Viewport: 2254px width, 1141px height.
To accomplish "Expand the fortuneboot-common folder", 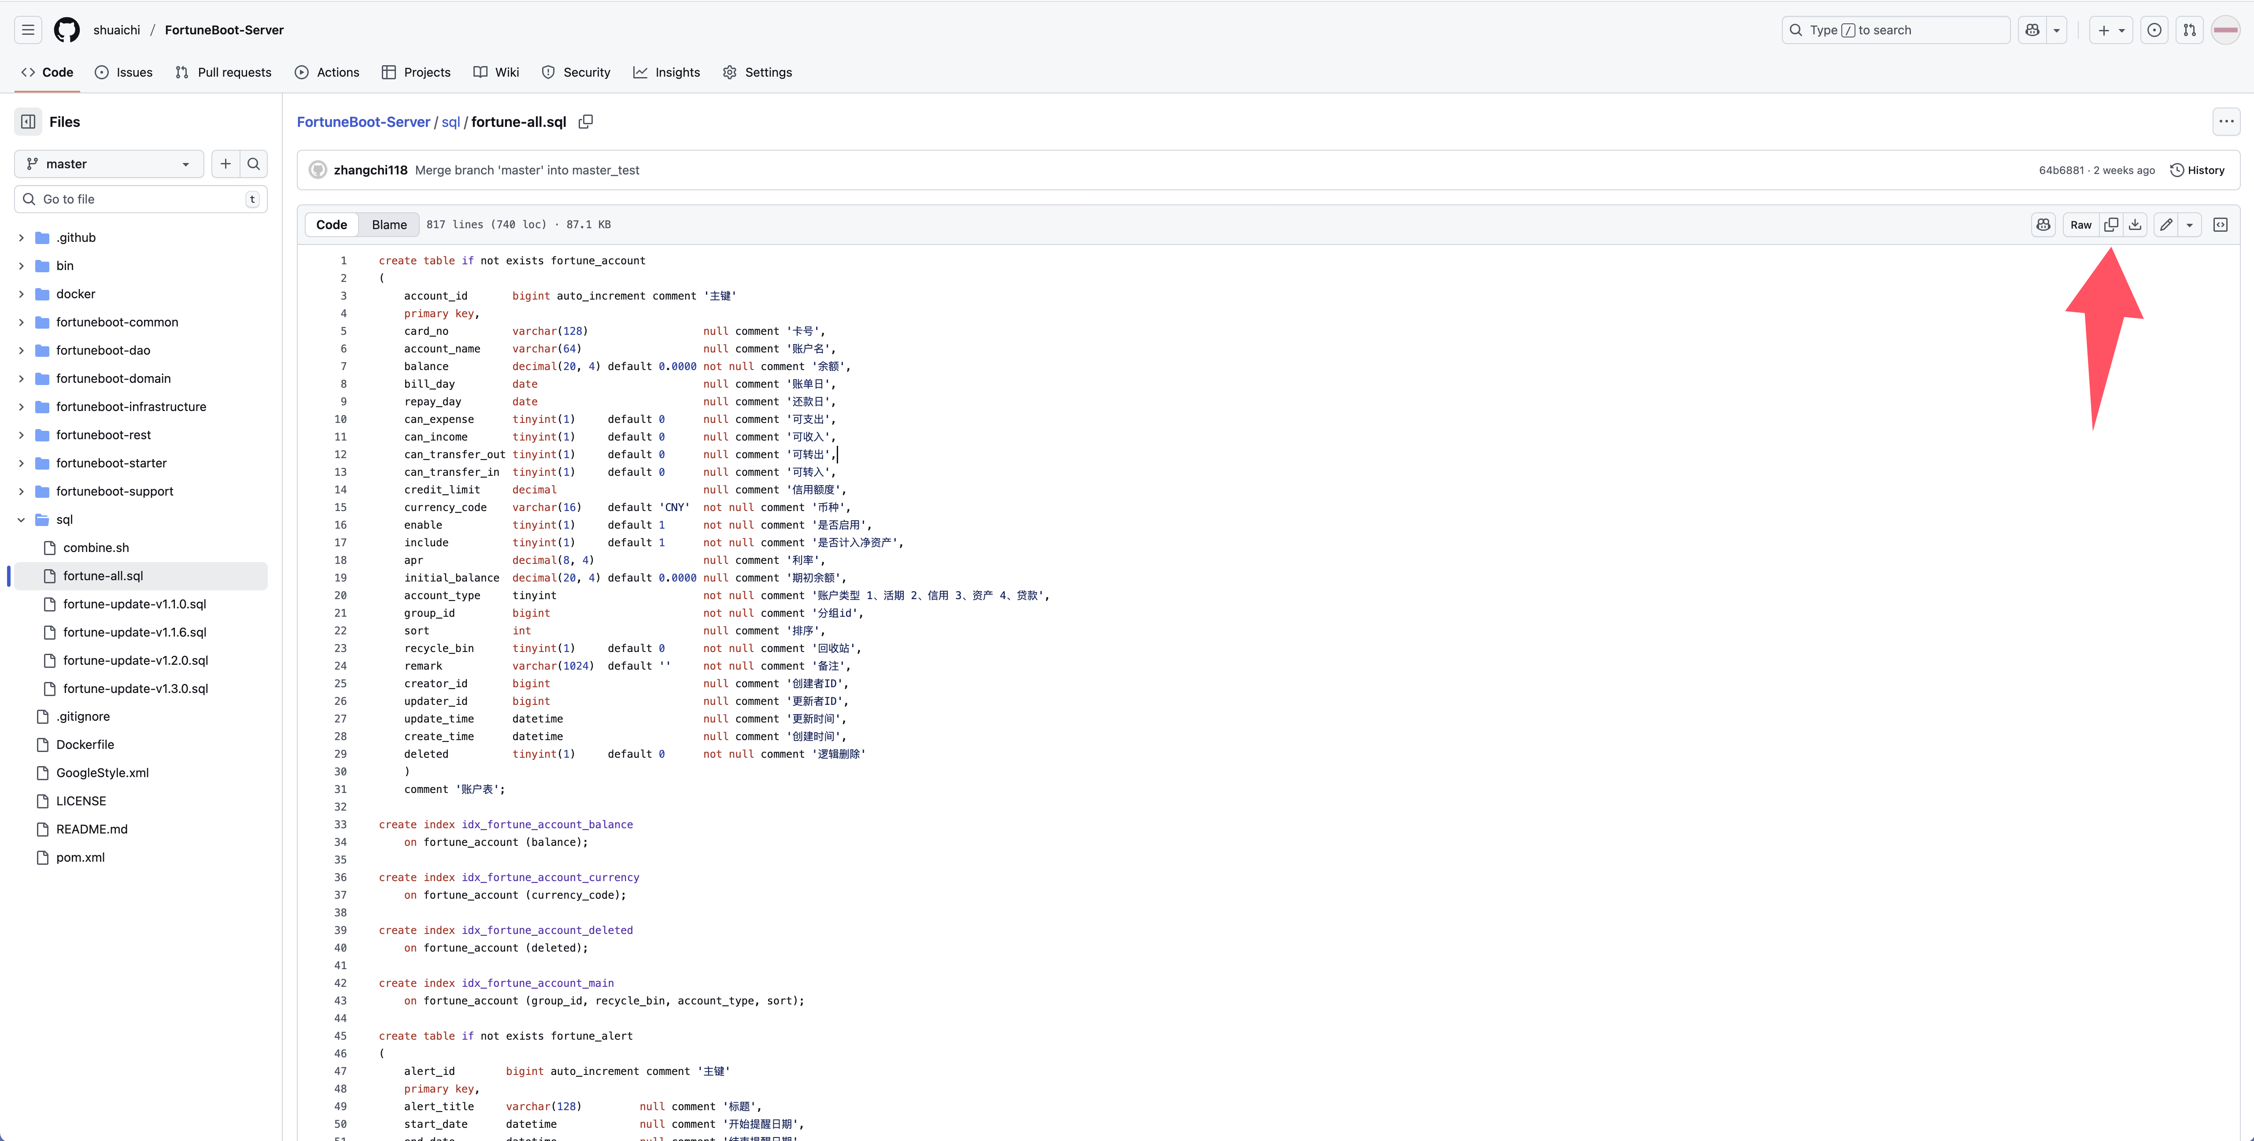I will 21,322.
